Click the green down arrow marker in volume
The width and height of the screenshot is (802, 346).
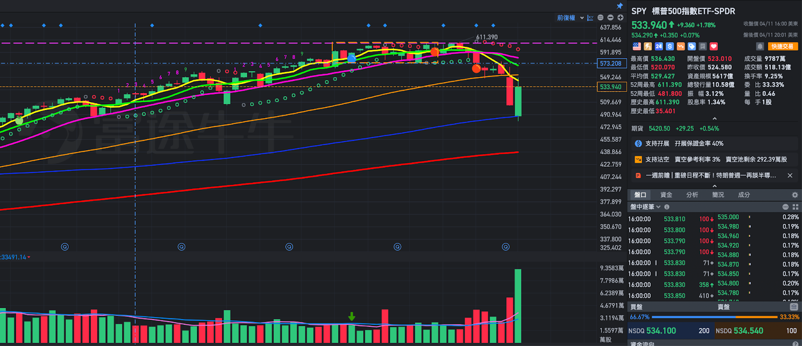tap(352, 316)
